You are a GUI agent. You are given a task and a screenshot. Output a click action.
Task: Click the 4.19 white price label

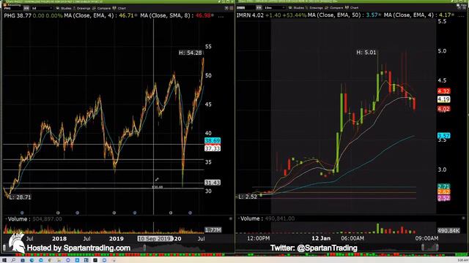[x=443, y=99]
